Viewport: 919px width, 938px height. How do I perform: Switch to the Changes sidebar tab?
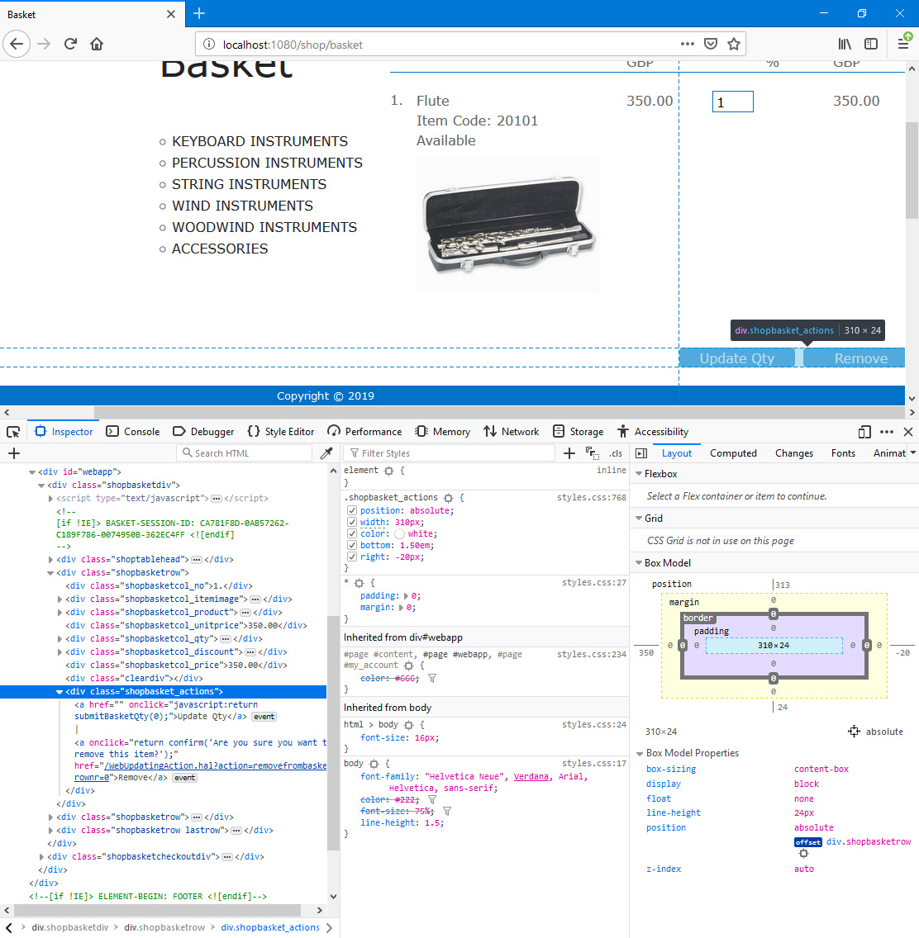click(x=794, y=453)
